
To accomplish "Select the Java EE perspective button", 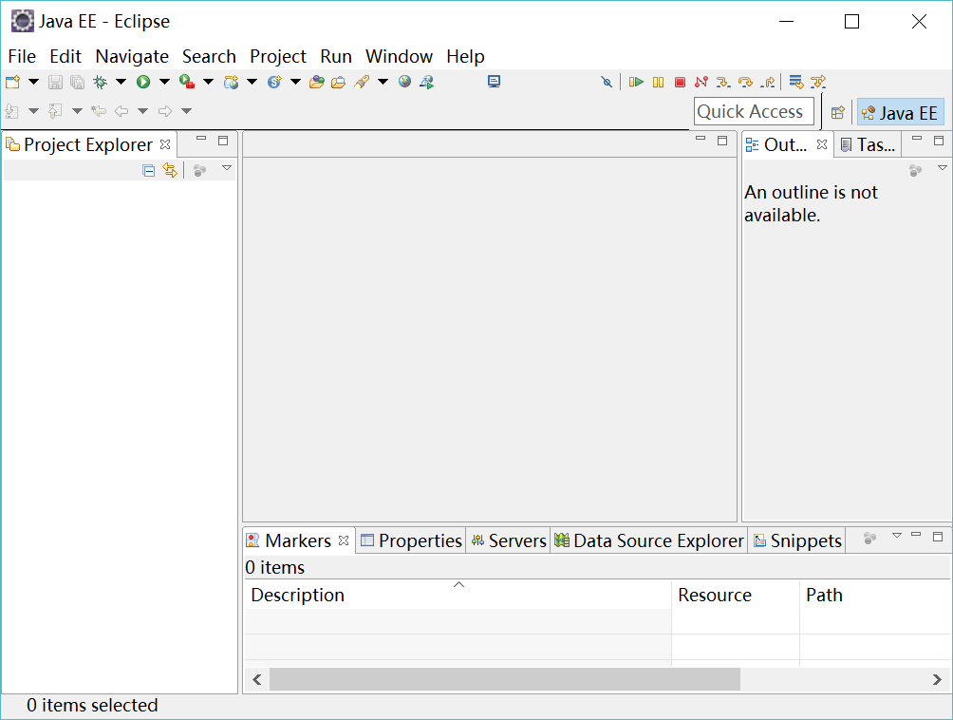I will pyautogui.click(x=901, y=112).
